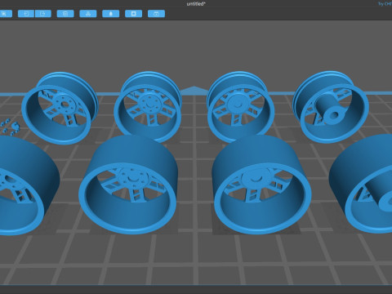Click the droplet icon in toolbar

(111, 14)
